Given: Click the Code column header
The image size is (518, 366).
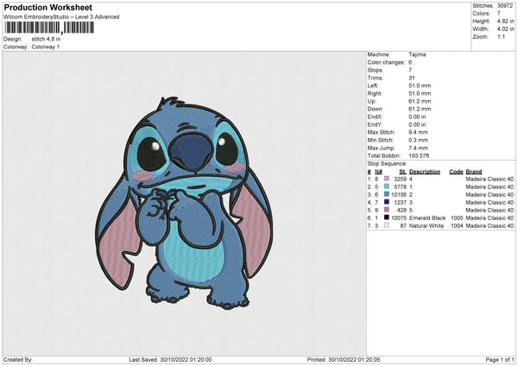Looking at the screenshot, I should [456, 171].
